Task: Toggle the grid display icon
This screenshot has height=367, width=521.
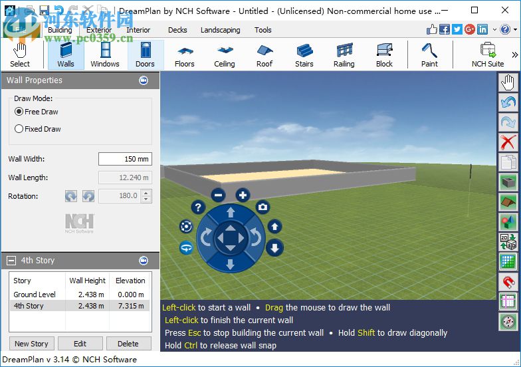Action: coord(508,261)
